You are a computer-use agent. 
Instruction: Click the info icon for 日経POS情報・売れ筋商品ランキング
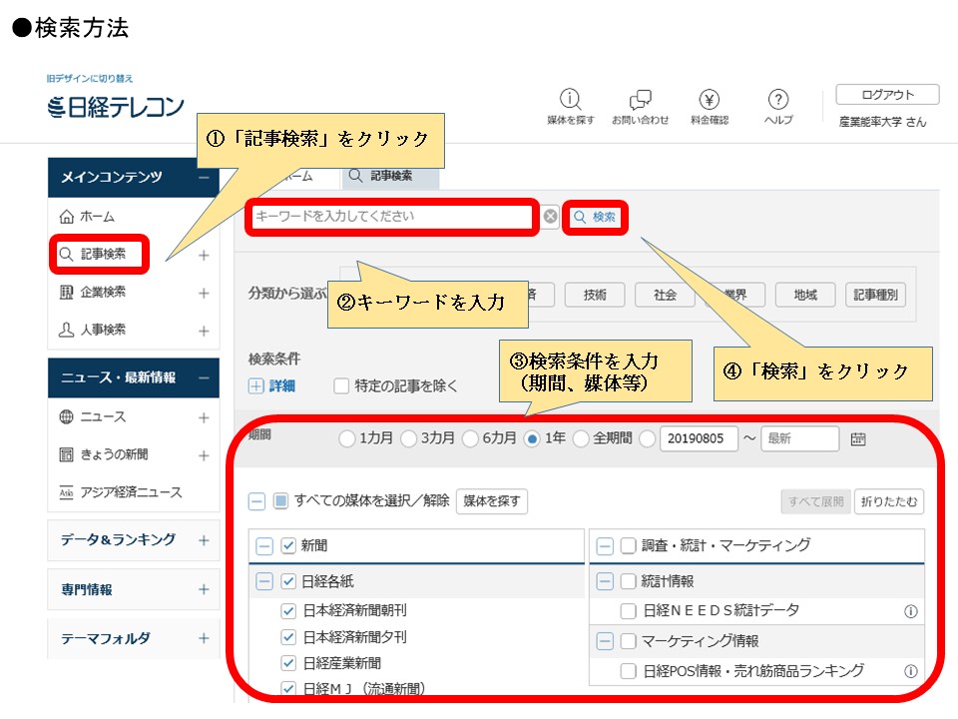[x=910, y=671]
